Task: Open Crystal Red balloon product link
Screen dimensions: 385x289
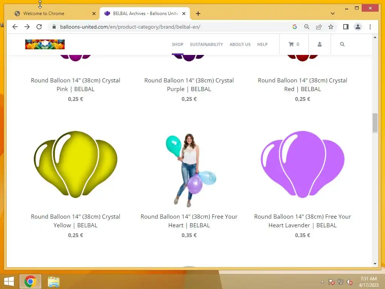Action: point(303,85)
